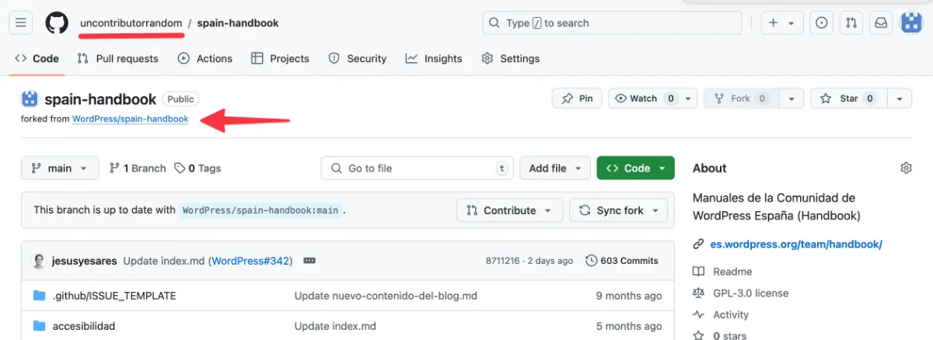Open Update nuevo-contenido-del-blog.md commit message
The width and height of the screenshot is (933, 340).
tap(386, 296)
